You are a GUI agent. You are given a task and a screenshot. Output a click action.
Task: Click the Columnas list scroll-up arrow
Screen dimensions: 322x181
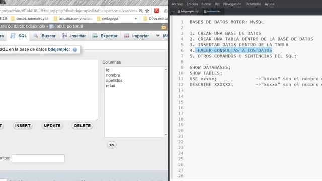(166, 70)
